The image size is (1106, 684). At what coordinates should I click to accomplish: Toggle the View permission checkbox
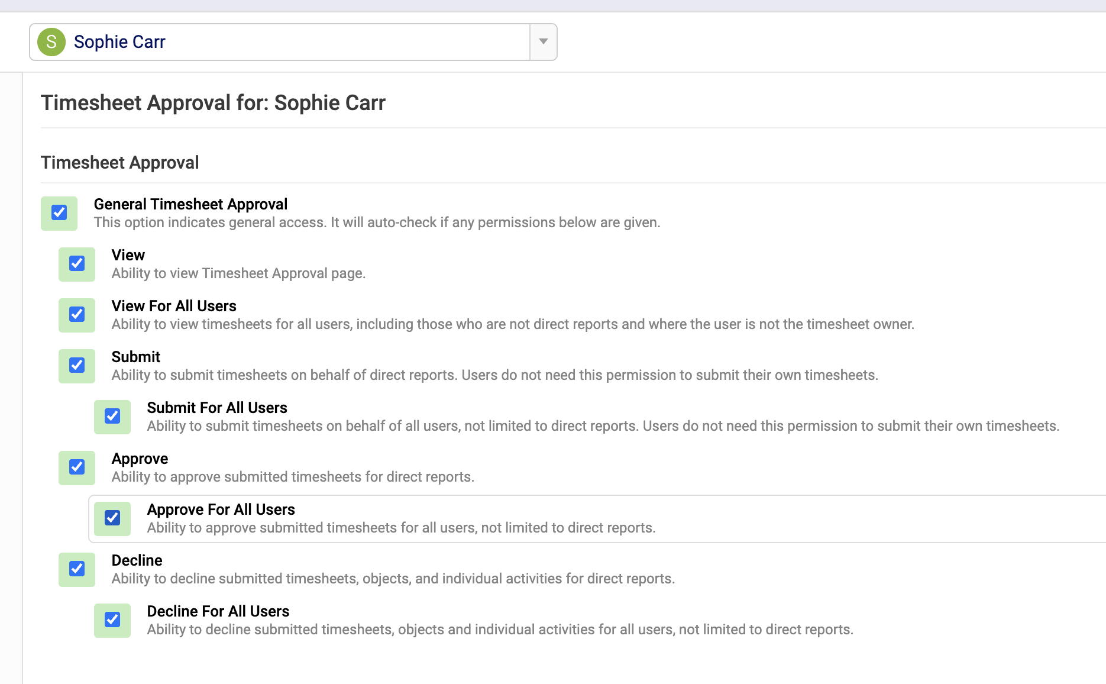click(x=77, y=264)
